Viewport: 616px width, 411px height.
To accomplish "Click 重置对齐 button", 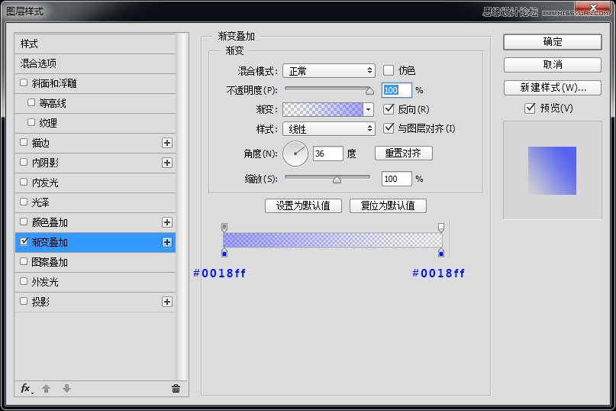I will point(404,153).
